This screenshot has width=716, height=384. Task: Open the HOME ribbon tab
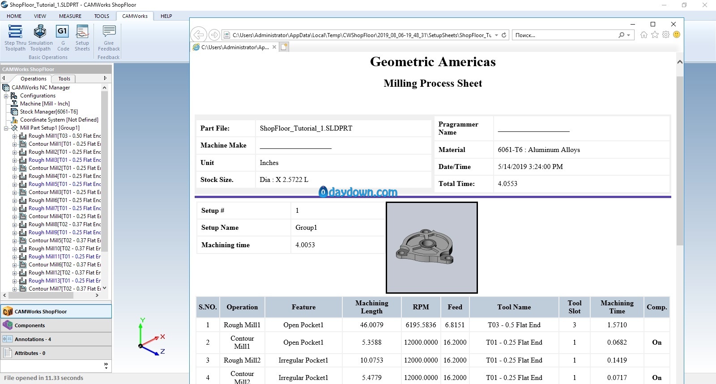(x=14, y=16)
